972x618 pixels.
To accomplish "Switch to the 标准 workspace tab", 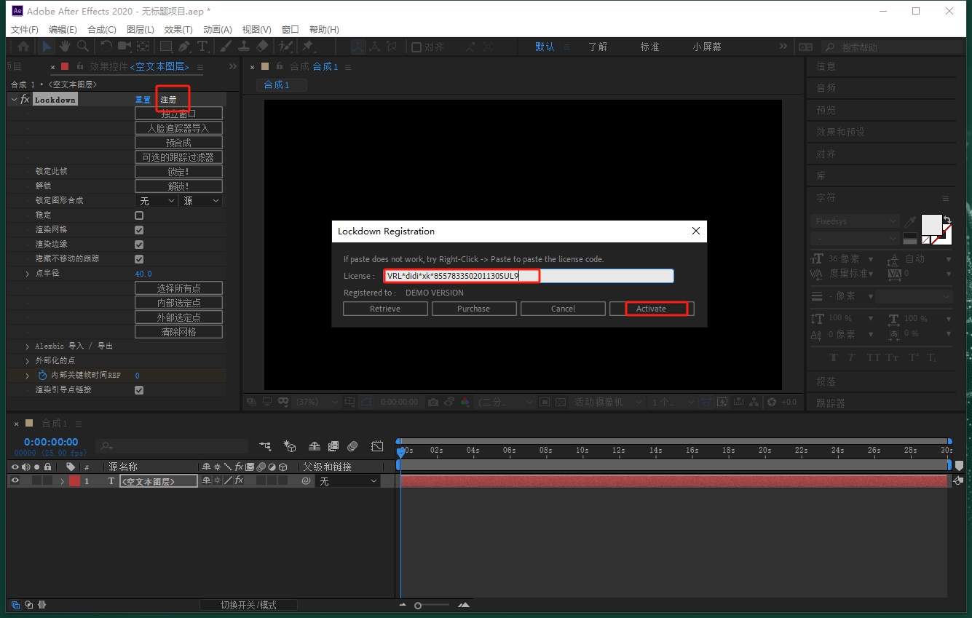I will point(649,47).
